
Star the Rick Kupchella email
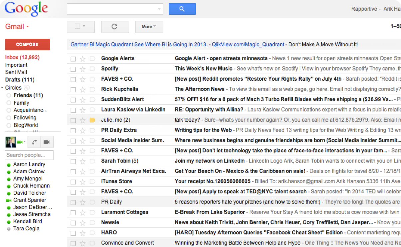coord(83,89)
